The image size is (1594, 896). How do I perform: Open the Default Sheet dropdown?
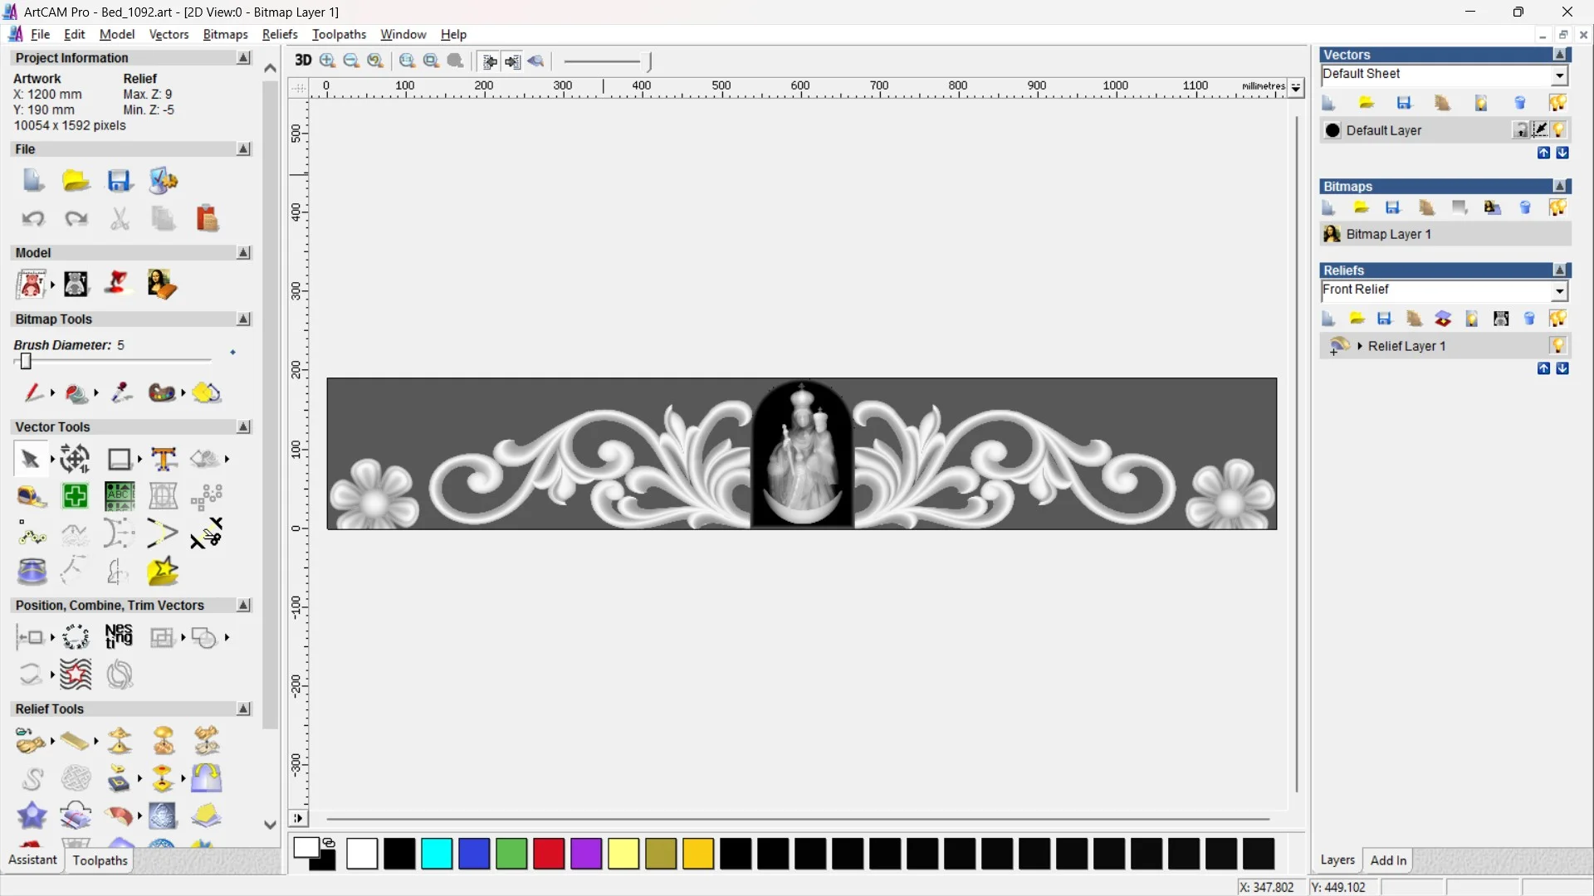point(1559,75)
